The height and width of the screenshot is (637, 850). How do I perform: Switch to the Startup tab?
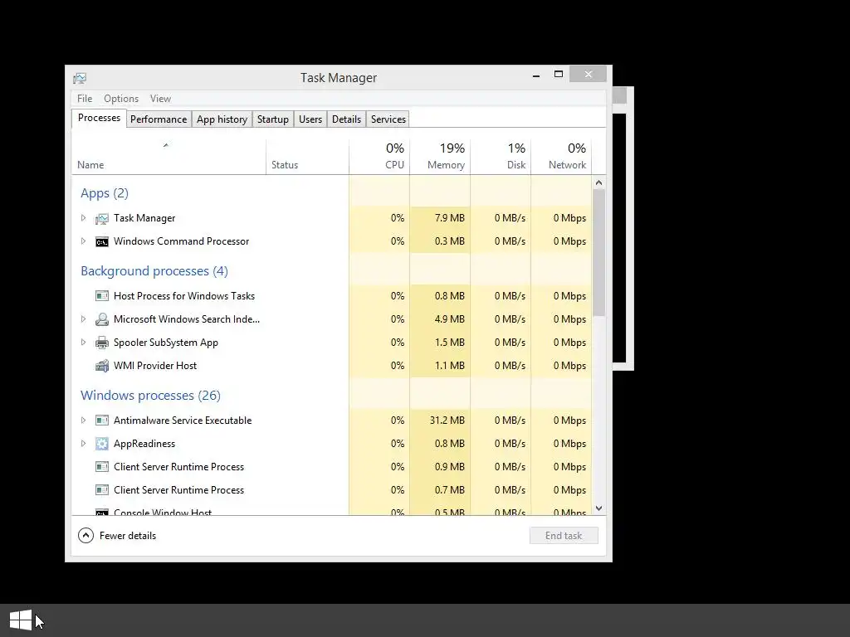point(272,119)
